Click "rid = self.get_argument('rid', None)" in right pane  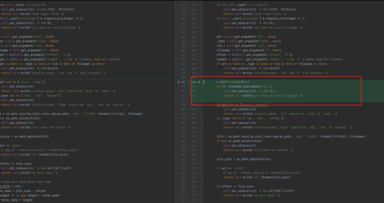tap(246, 46)
